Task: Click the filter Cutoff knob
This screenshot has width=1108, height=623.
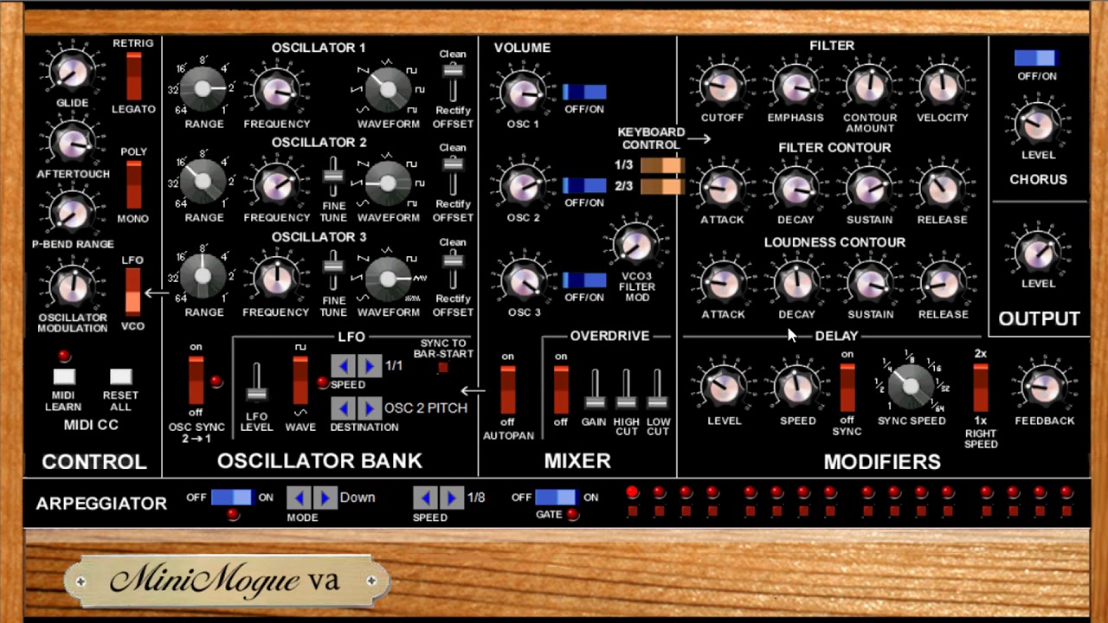Action: 722,86
